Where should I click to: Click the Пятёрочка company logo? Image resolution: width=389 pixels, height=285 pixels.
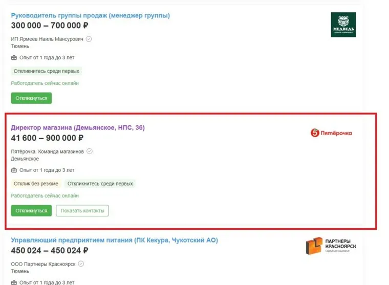[x=331, y=133]
